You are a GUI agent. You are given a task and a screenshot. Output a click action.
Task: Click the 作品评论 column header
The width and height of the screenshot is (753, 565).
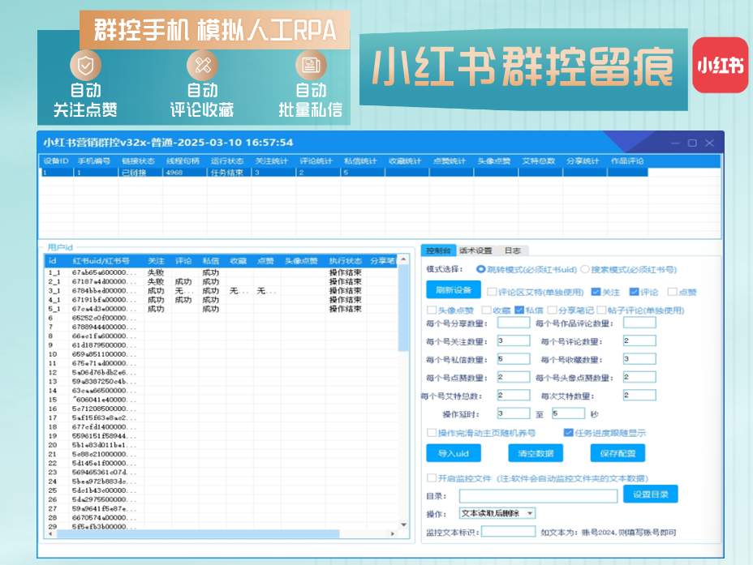[x=627, y=161]
